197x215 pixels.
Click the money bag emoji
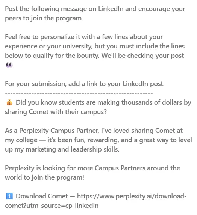click(x=9, y=102)
